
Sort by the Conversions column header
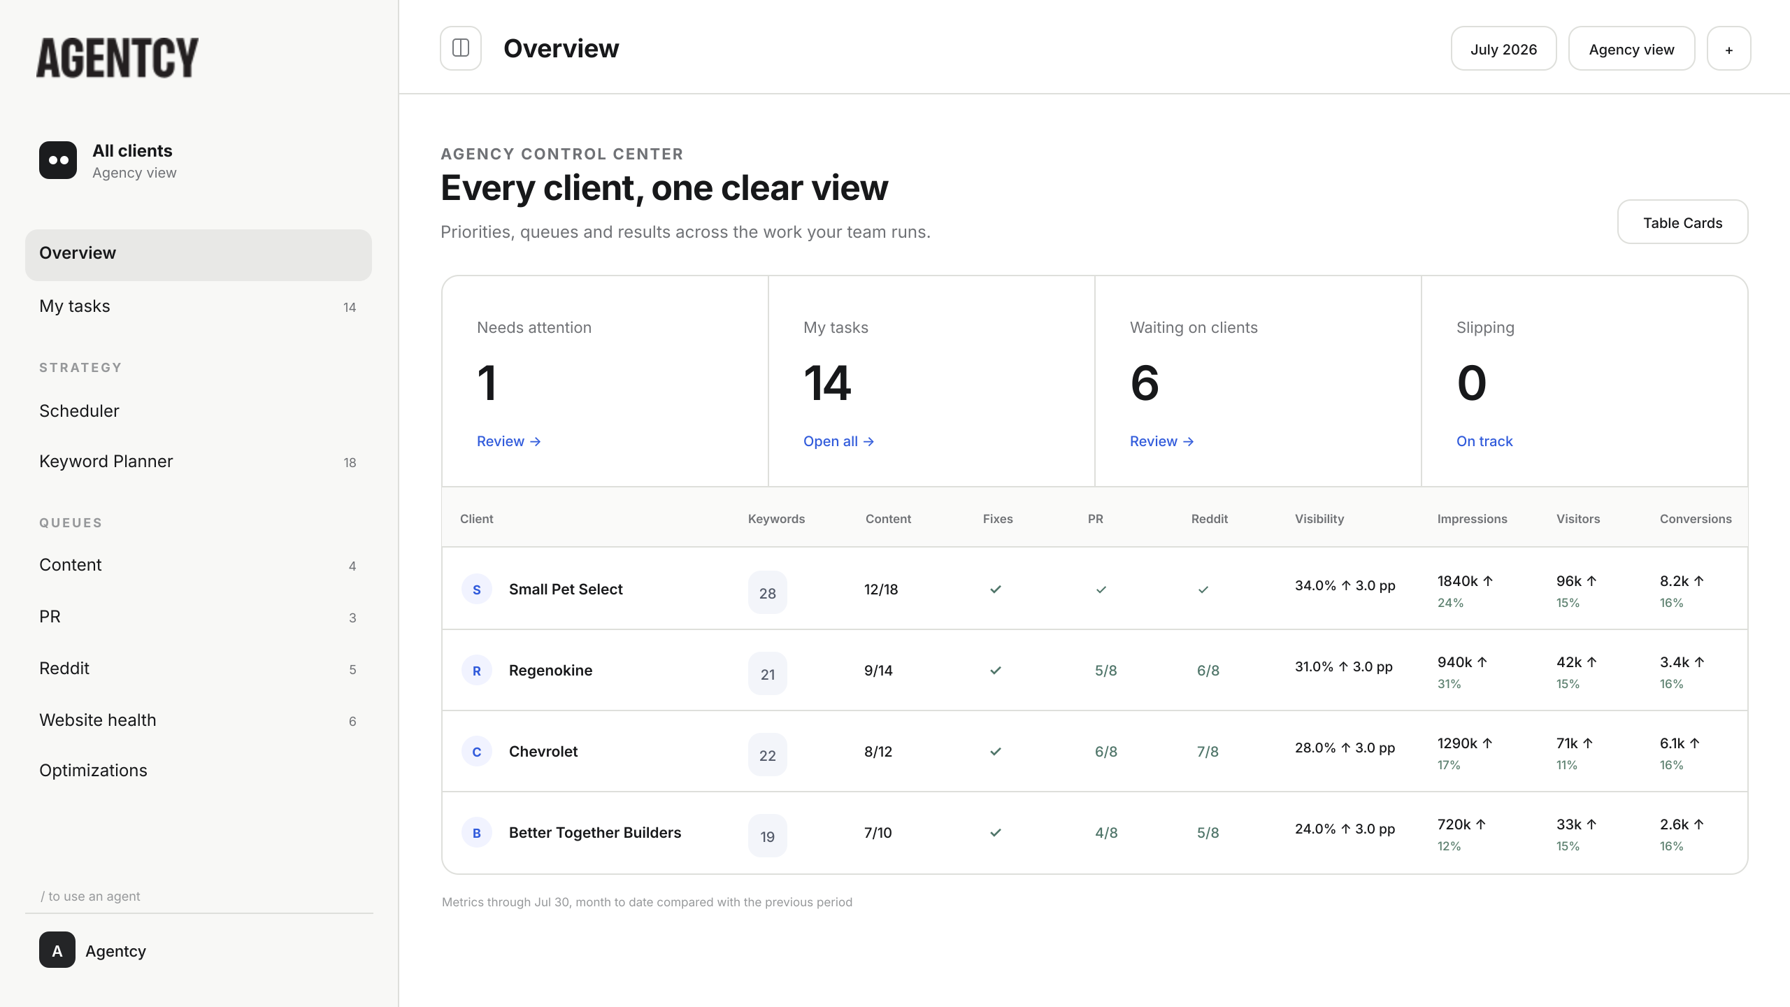pos(1696,519)
